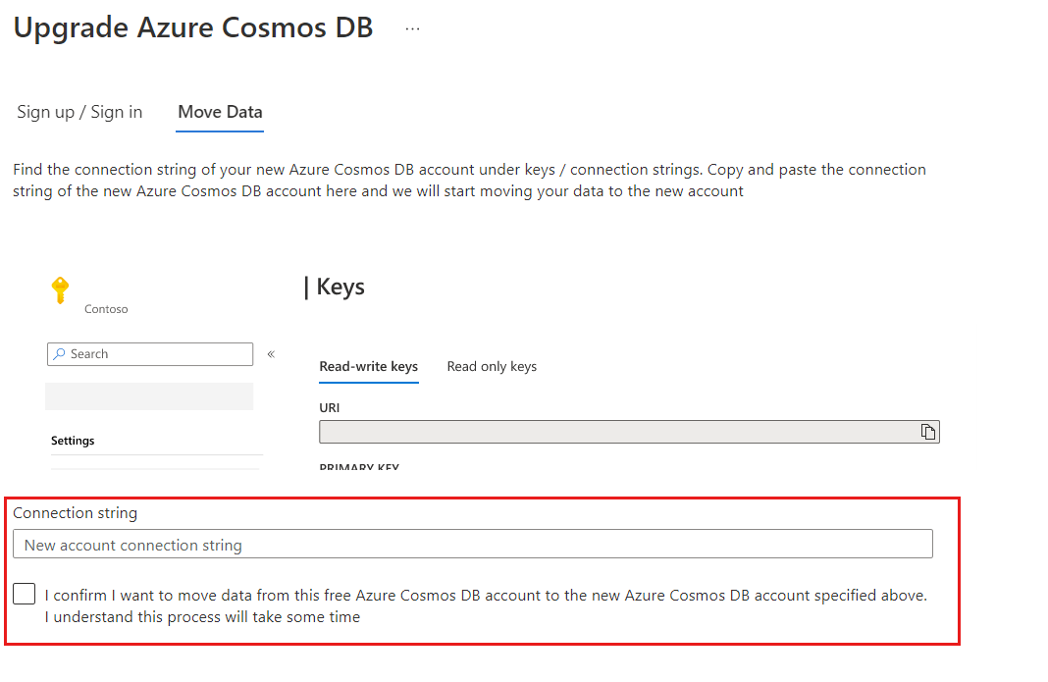Image resolution: width=1048 pixels, height=682 pixels.
Task: Check the data move confirmation checkbox
Action: click(25, 593)
